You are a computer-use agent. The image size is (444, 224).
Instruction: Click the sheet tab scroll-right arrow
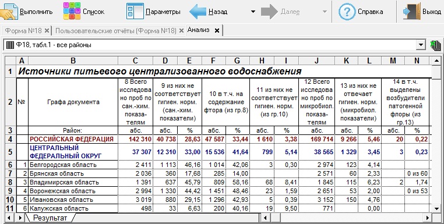(20, 218)
